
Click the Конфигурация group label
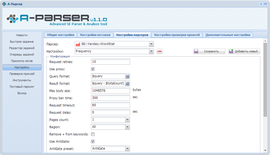click(x=60, y=56)
